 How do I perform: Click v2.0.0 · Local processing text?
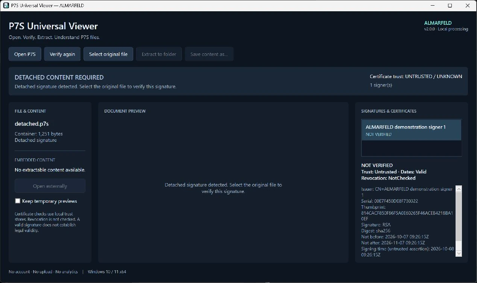(x=446, y=29)
